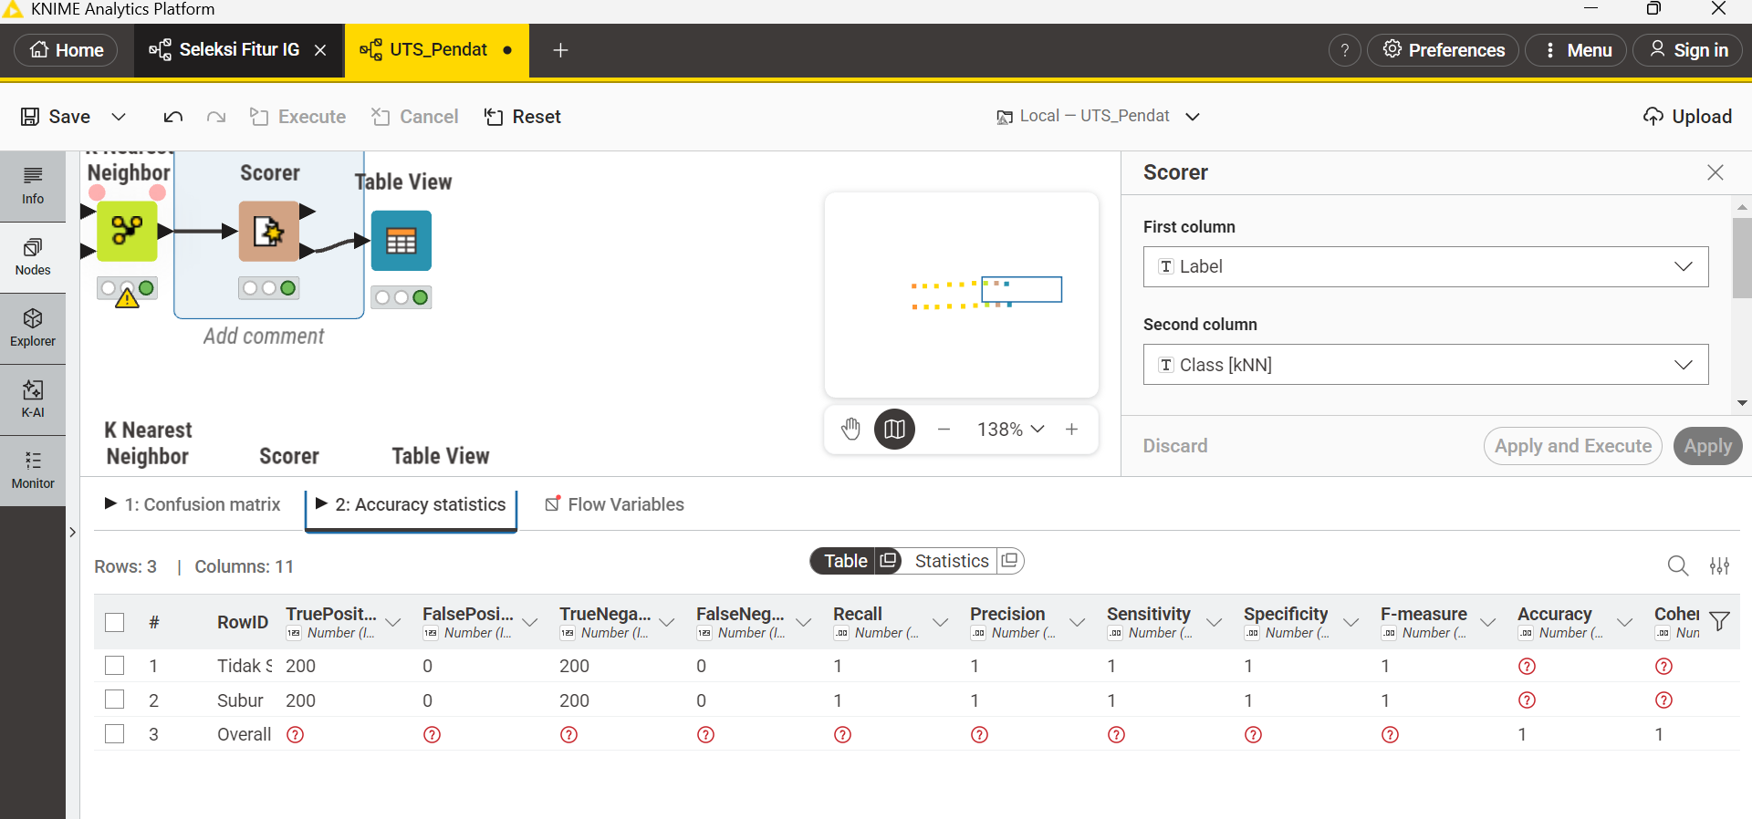The height and width of the screenshot is (819, 1752).
Task: Select the UTS_Pendat workflow tab
Action: [x=436, y=50]
